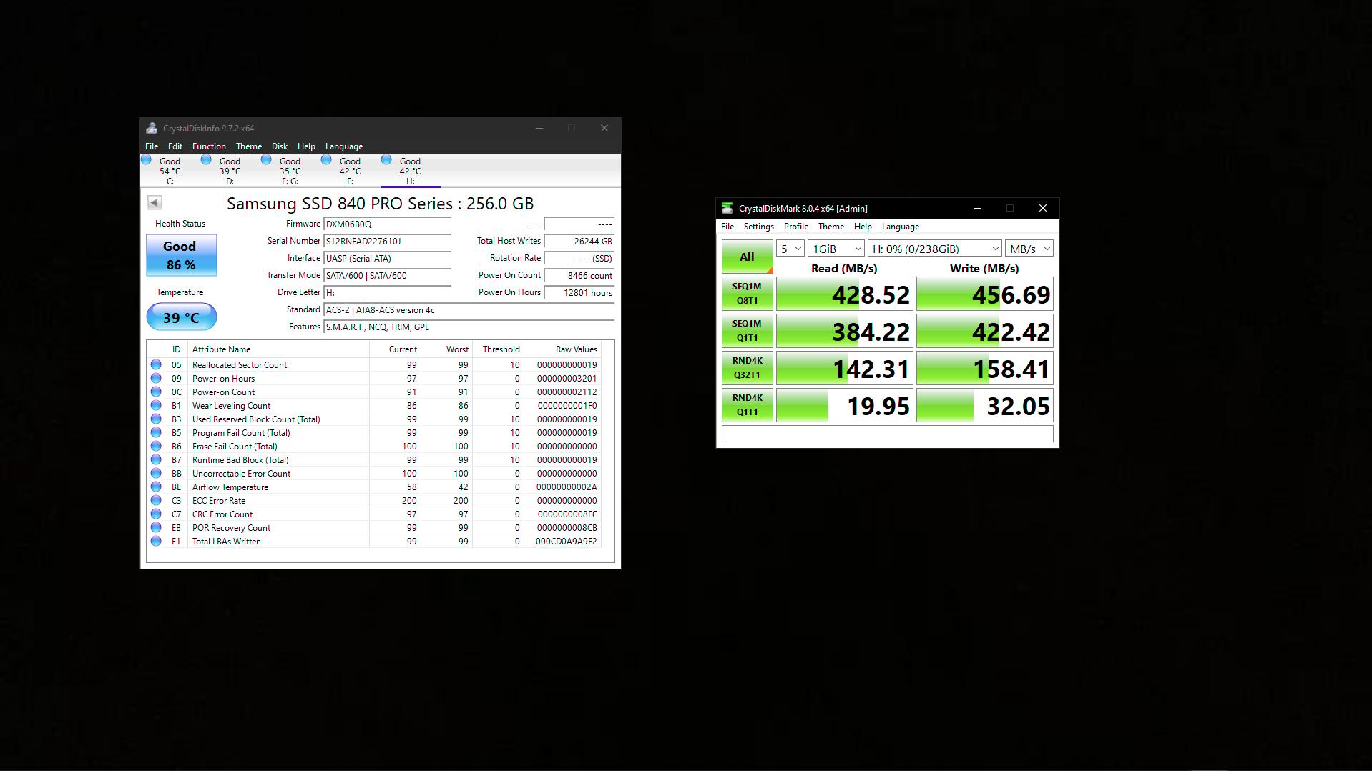Open CrystalDiskMark Settings menu

pos(759,226)
